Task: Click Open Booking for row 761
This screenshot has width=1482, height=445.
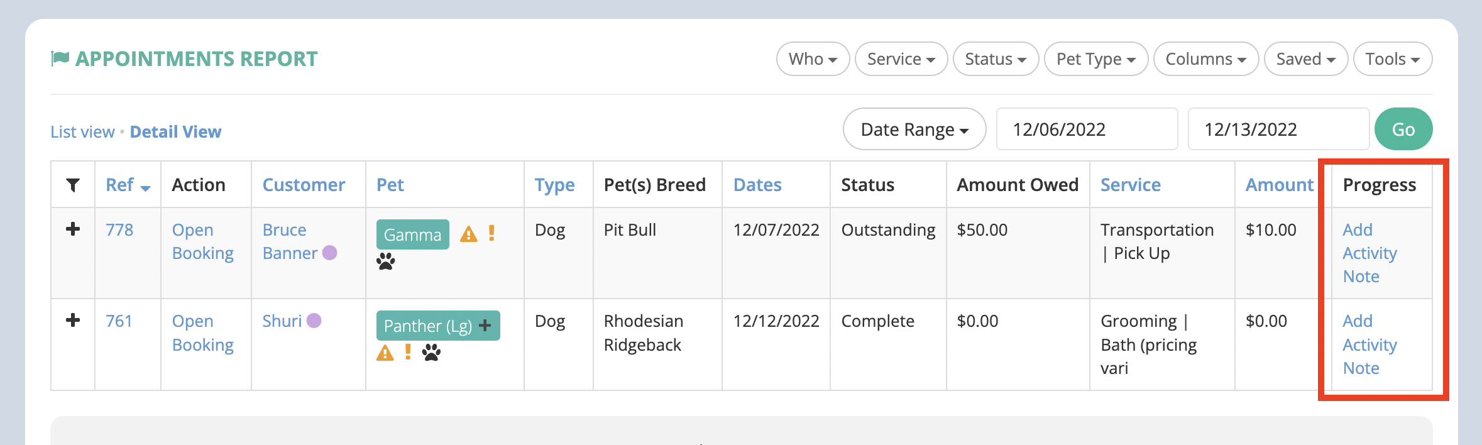Action: tap(202, 333)
